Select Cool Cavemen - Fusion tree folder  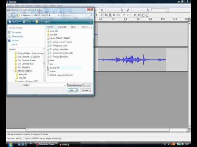coord(25,60)
